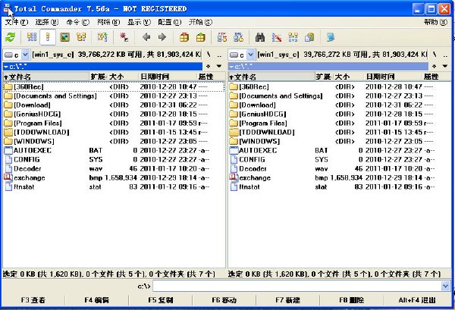Open the 帮助(H) menu
This screenshot has width=455, height=310.
tap(435, 22)
